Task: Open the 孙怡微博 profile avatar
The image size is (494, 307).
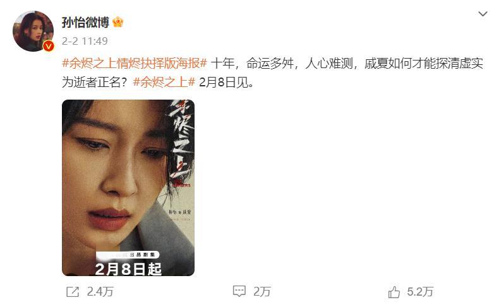Action: point(33,31)
